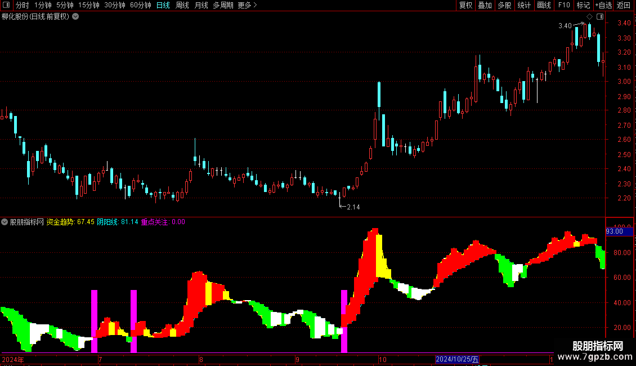Click the 2.50 price axis label
This screenshot has width=636, height=366.
pos(624,155)
